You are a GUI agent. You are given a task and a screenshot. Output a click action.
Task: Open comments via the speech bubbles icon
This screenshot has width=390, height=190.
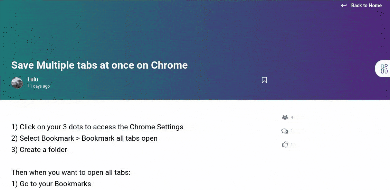pos(285,131)
